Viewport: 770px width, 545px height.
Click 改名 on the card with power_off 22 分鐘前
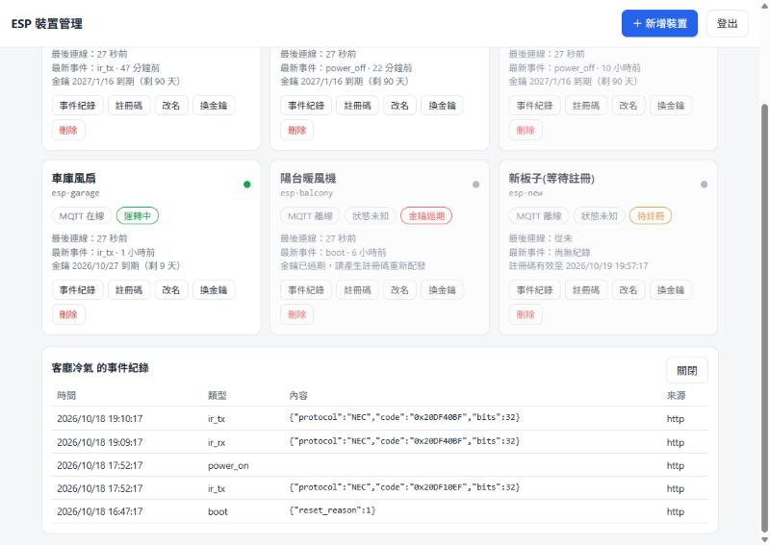(x=399, y=106)
